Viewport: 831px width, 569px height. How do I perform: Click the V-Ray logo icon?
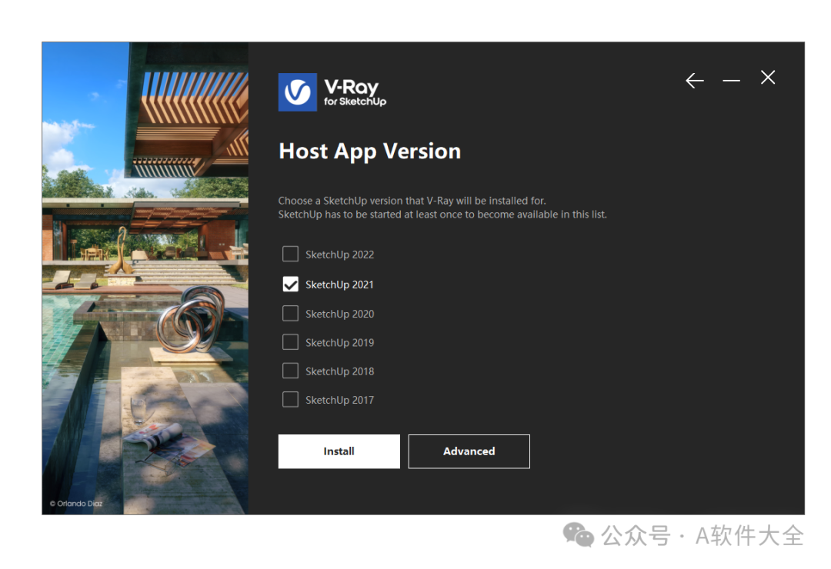(x=297, y=92)
